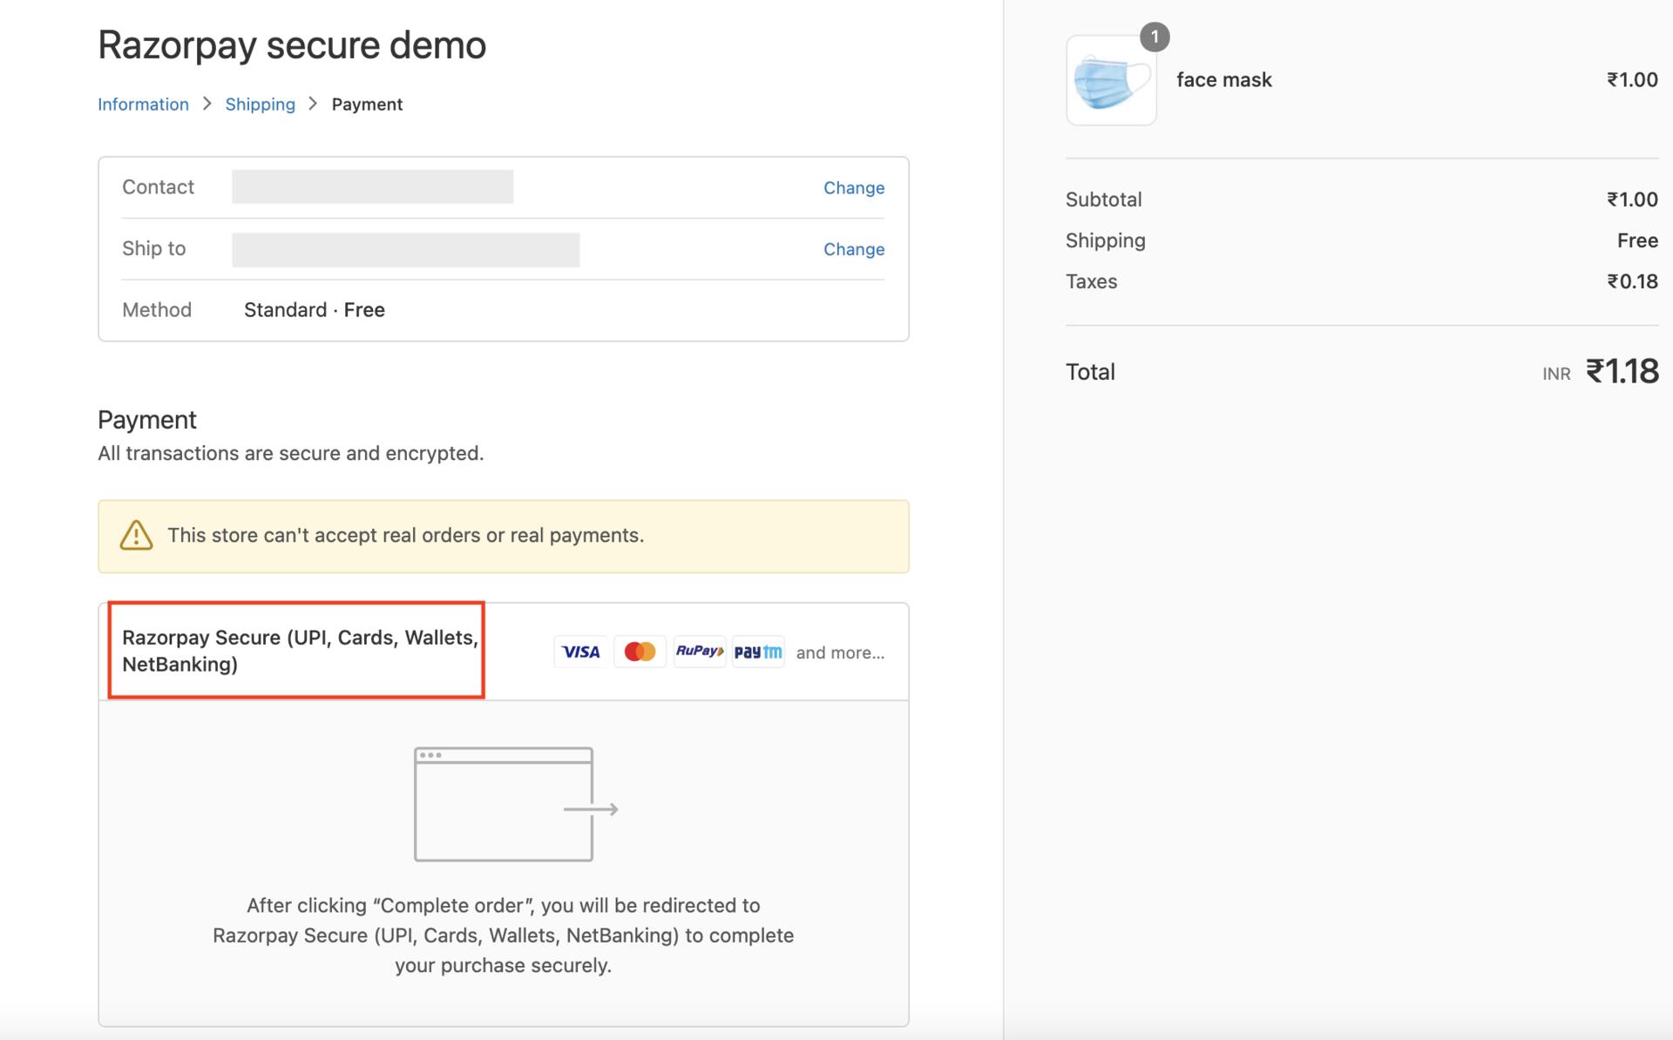Click the face mask price ₹1.00

pos(1632,80)
